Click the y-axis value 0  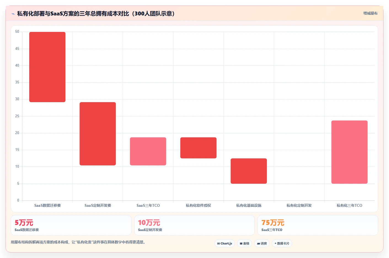pyautogui.click(x=18, y=200)
